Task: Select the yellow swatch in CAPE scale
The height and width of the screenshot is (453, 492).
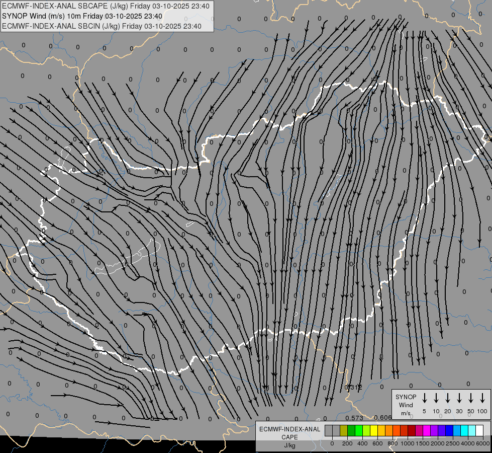Action: pyautogui.click(x=374, y=430)
